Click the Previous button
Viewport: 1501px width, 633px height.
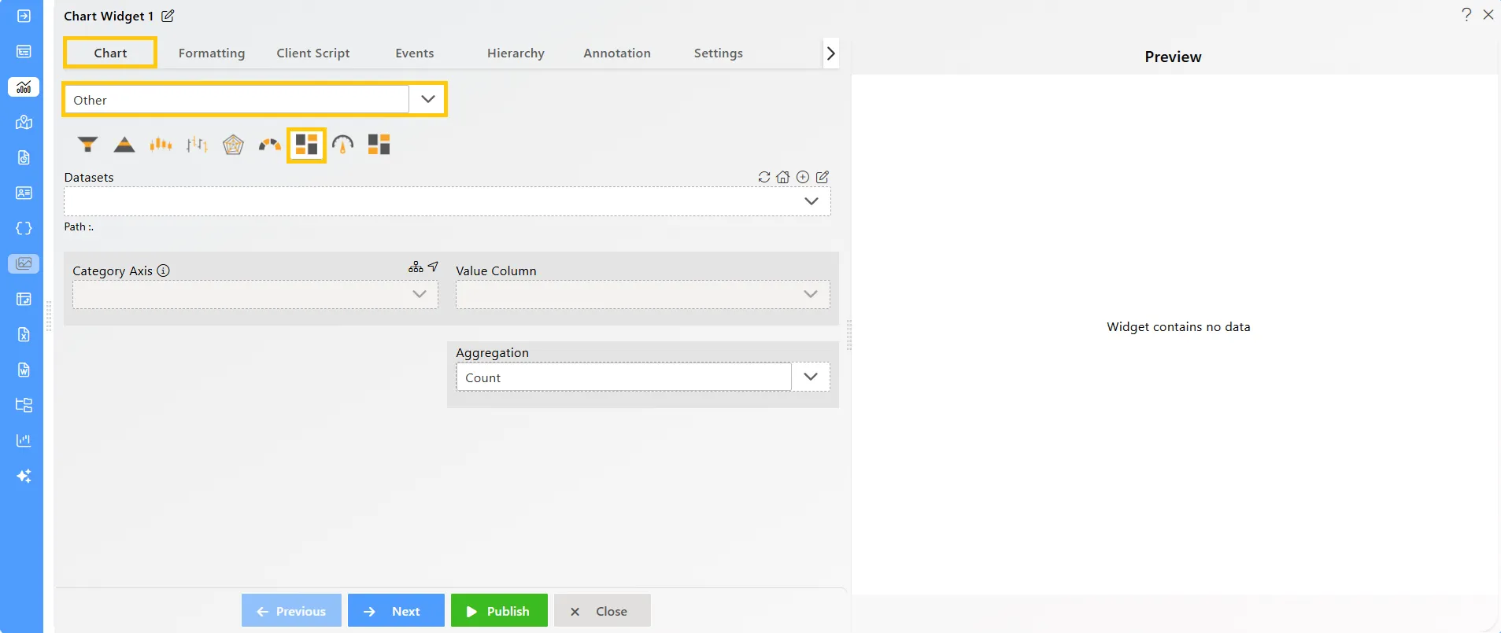tap(291, 610)
